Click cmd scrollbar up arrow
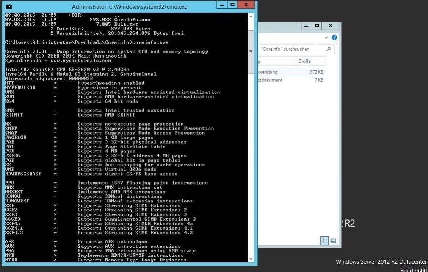This screenshot has height=272, width=428. click(251, 16)
